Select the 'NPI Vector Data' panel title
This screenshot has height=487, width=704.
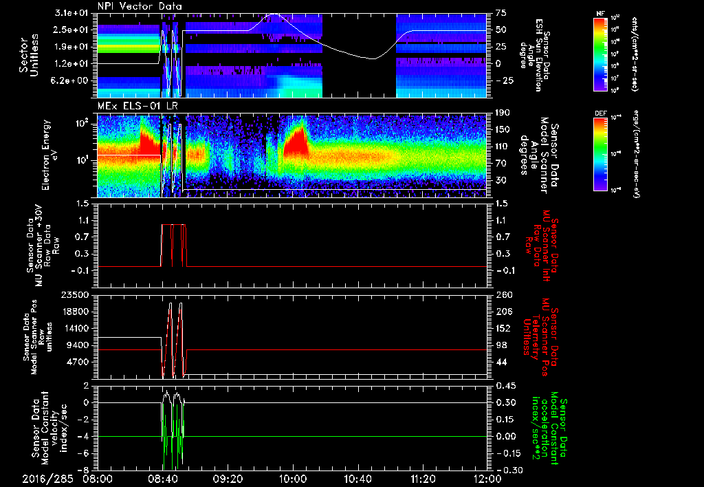coord(140,6)
